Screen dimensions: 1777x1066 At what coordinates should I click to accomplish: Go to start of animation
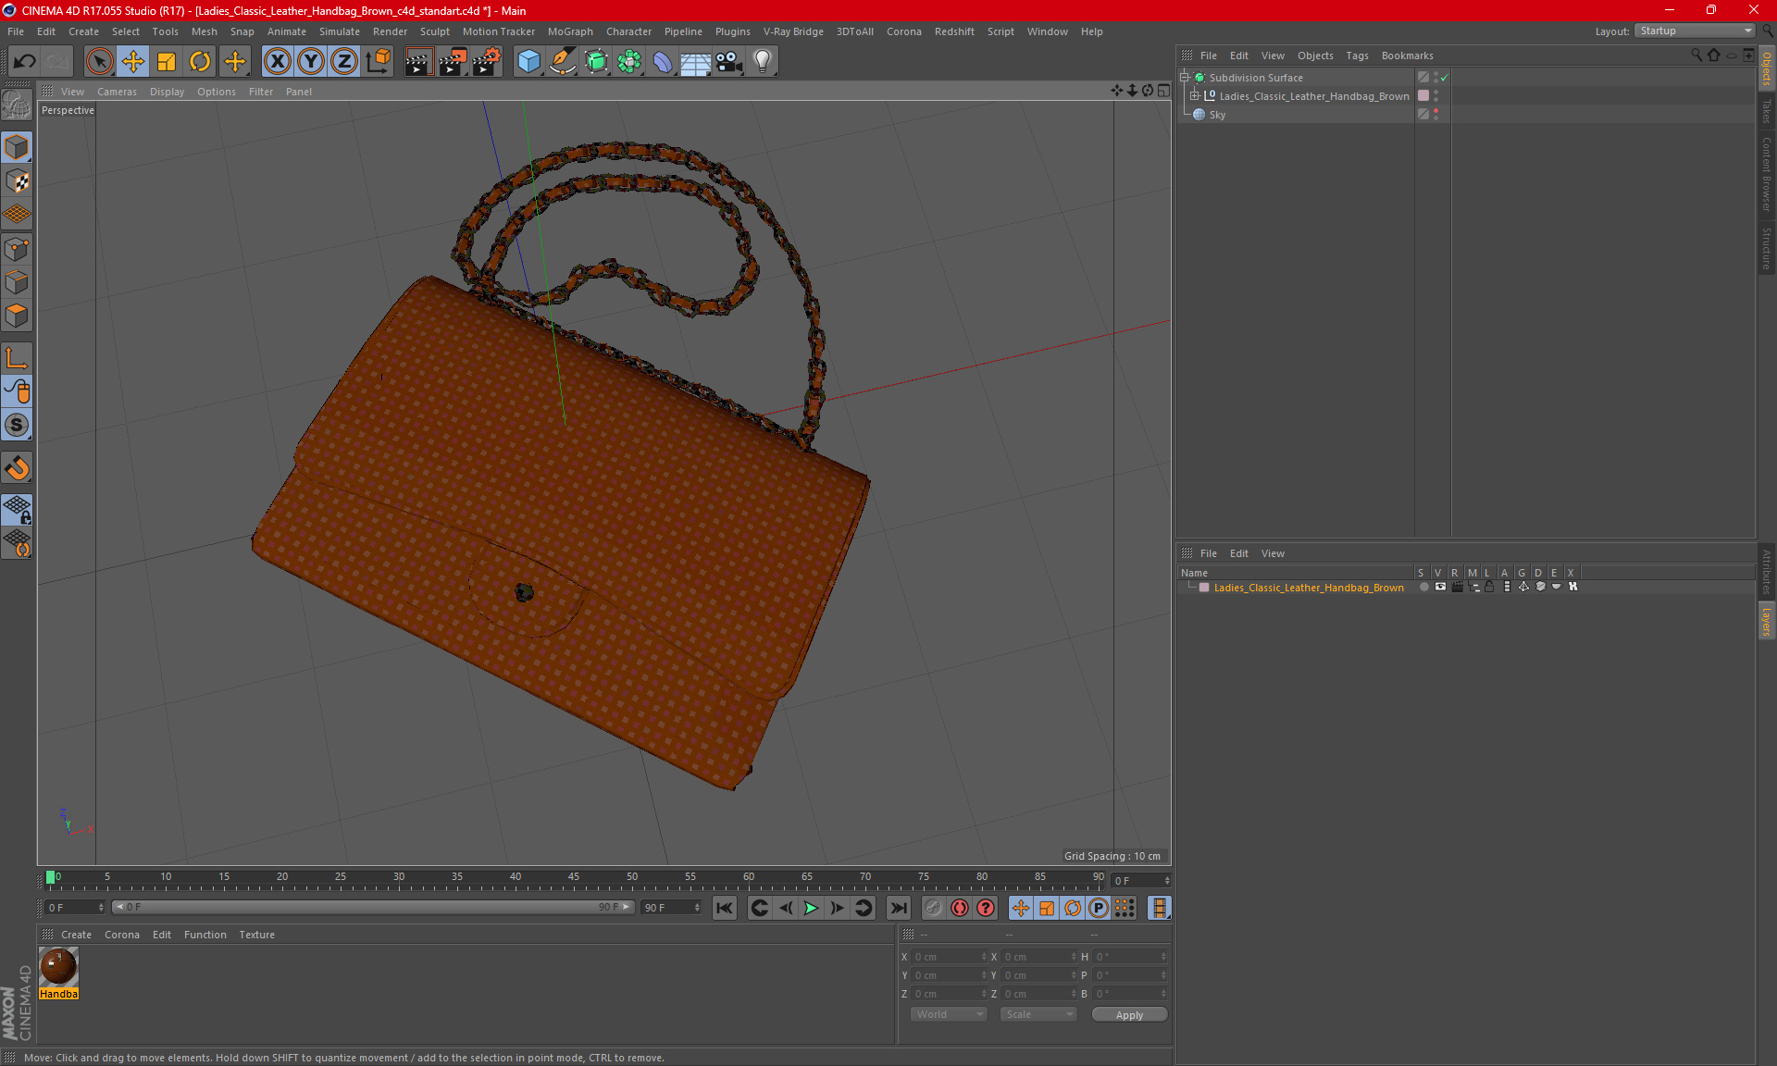click(725, 908)
